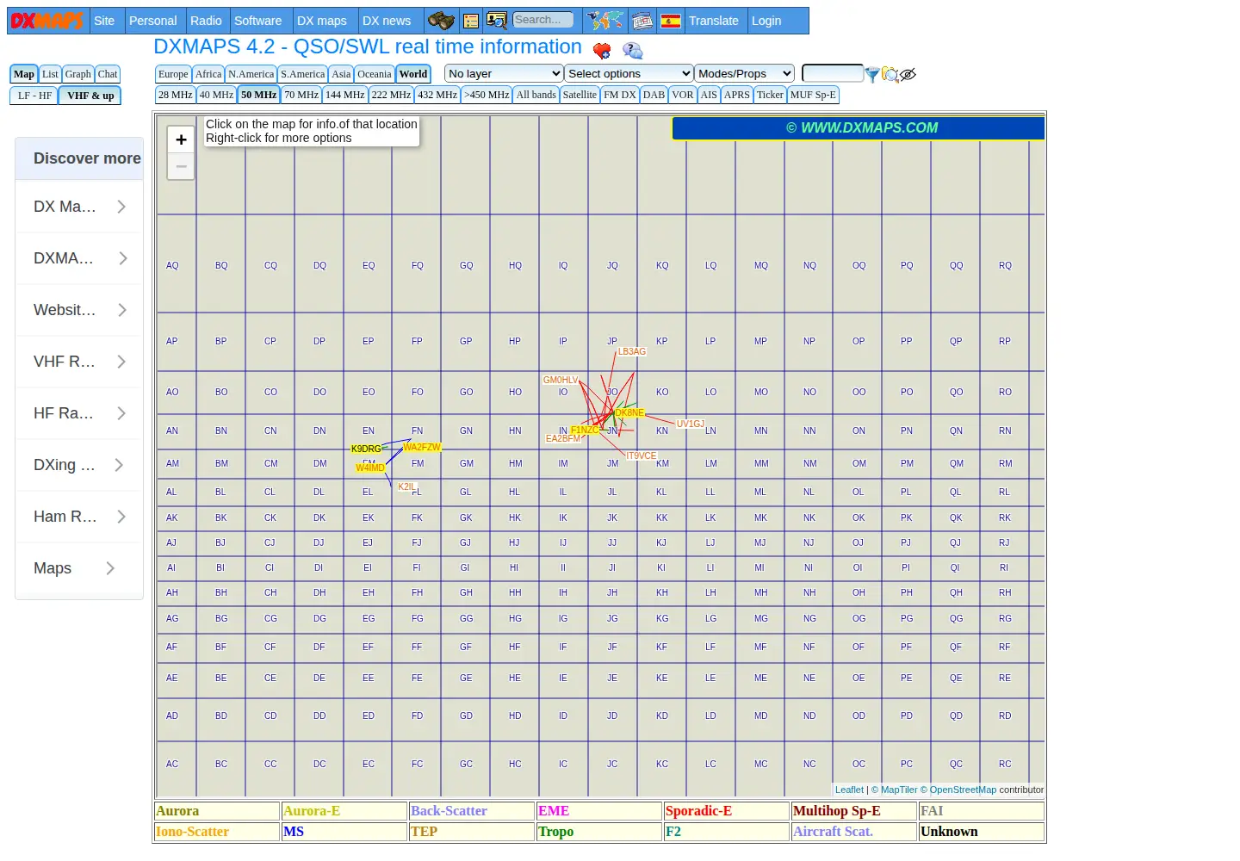
Task: Open the help chat bubbles icon
Action: tap(633, 50)
